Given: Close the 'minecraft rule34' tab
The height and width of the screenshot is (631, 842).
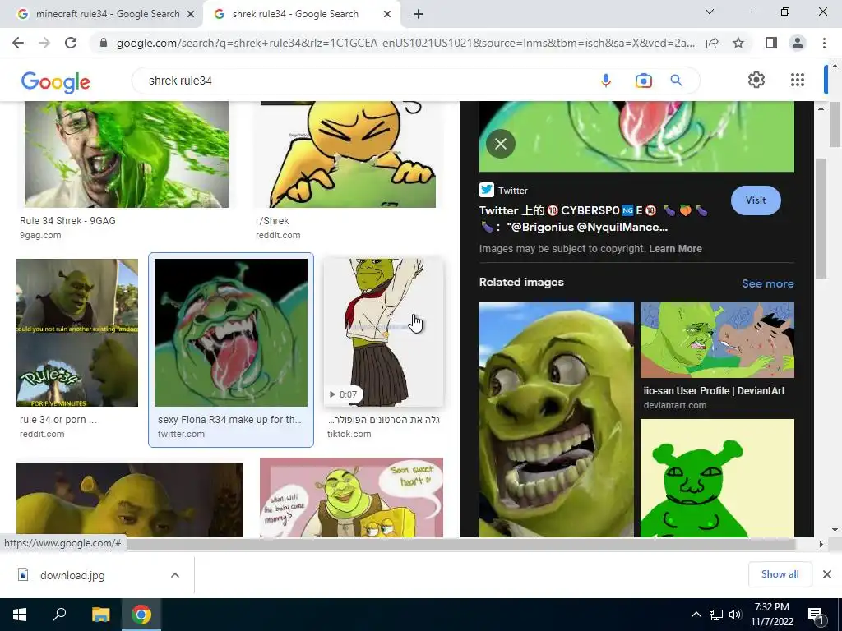Looking at the screenshot, I should [191, 15].
